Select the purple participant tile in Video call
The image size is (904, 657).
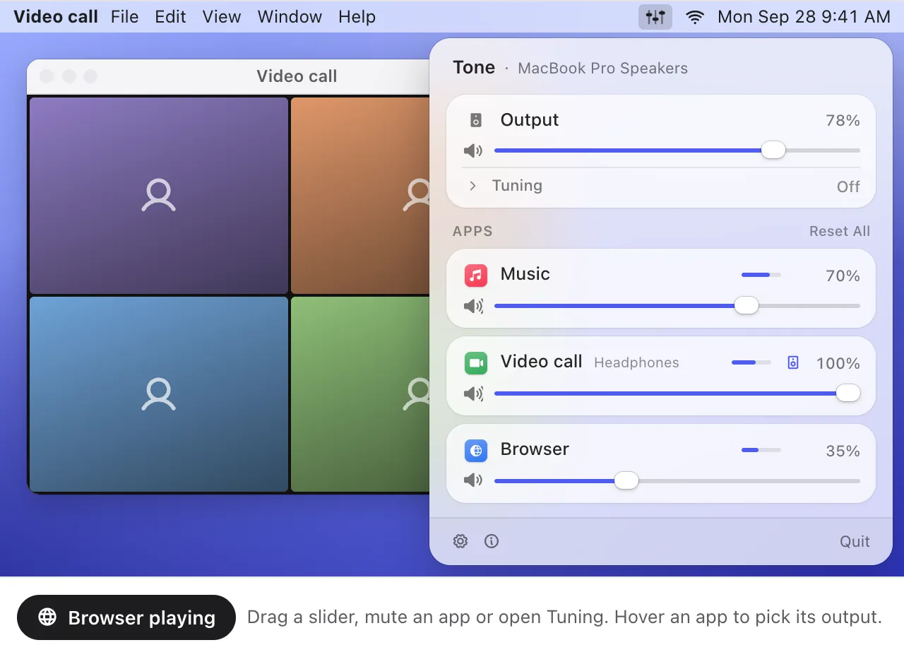tap(159, 196)
